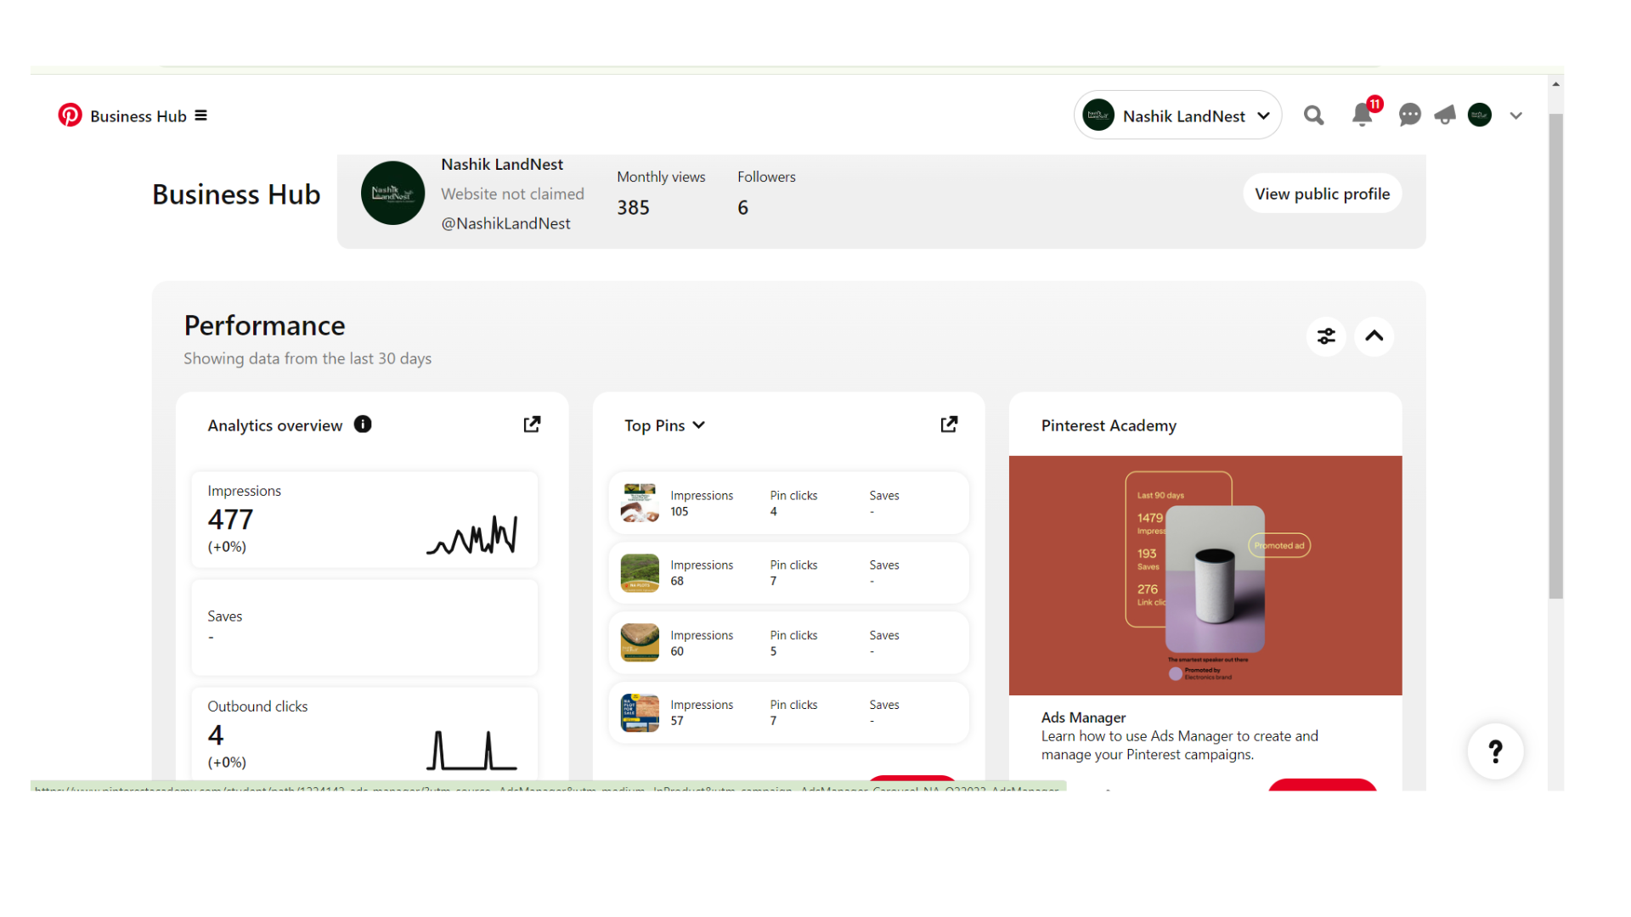The image size is (1631, 917).
Task: Click the View public profile button
Action: click(x=1322, y=194)
